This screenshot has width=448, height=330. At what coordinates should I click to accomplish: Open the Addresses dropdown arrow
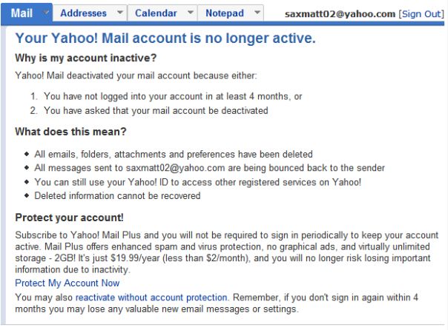(119, 13)
